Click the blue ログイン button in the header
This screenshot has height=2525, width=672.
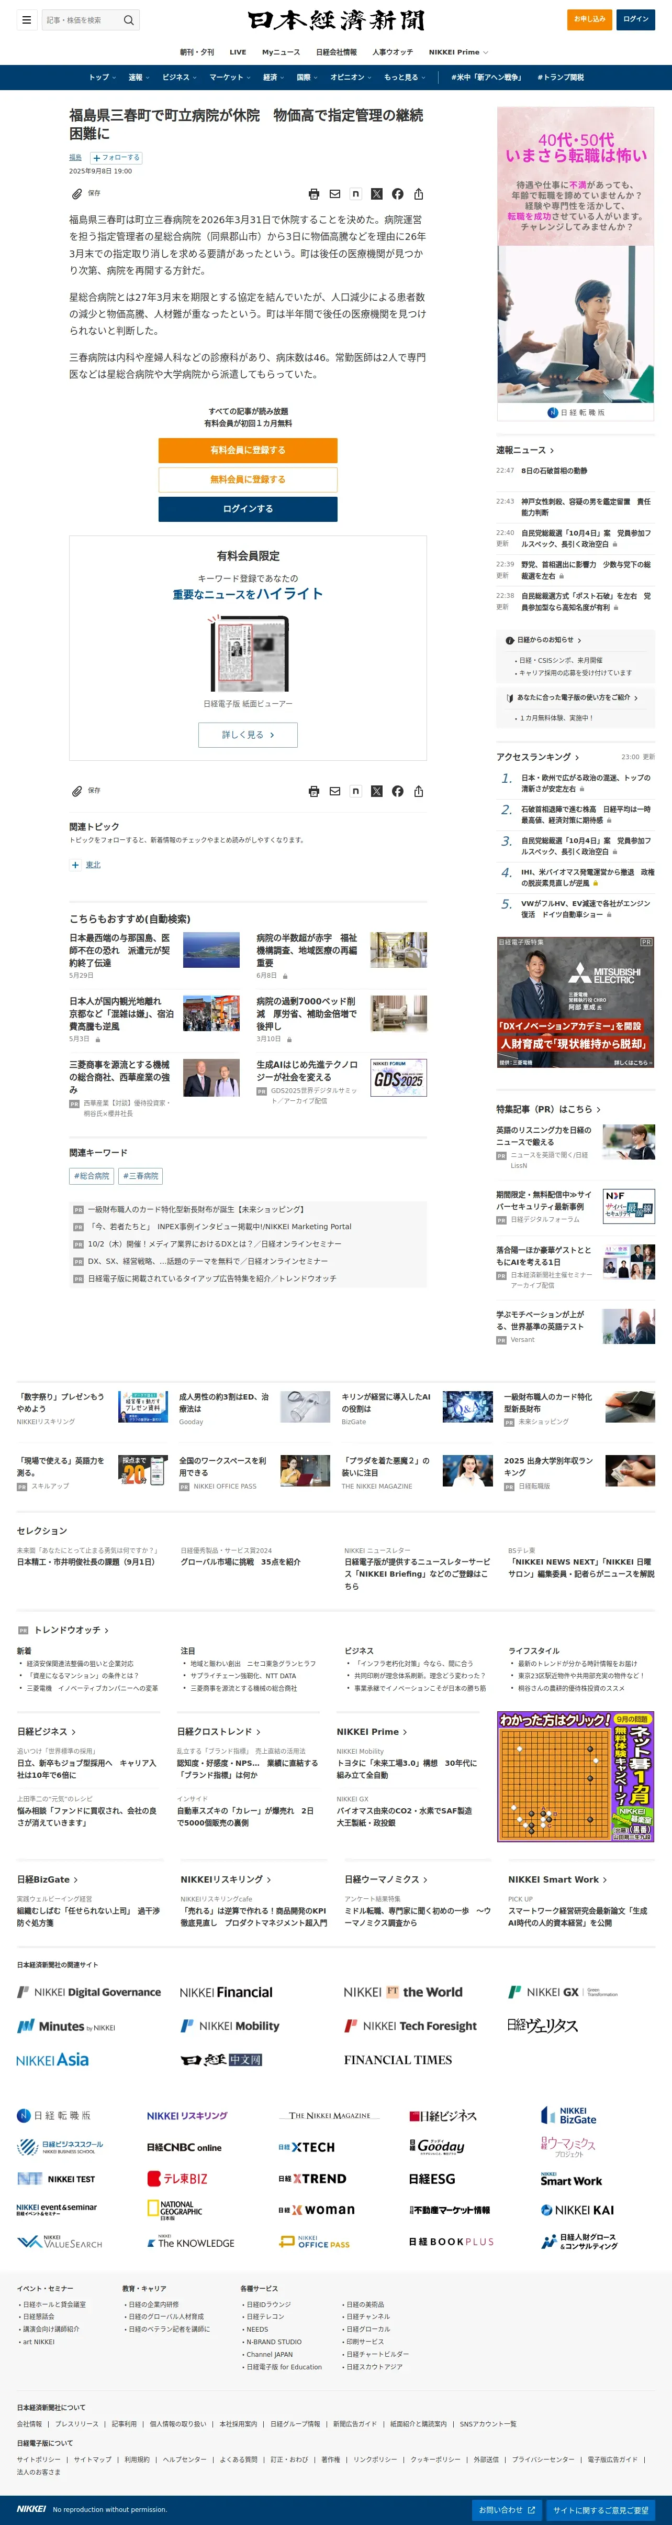point(636,19)
